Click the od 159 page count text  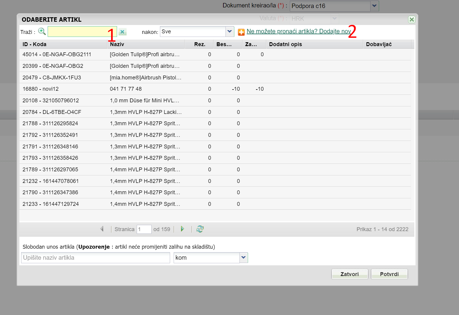[x=162, y=229]
